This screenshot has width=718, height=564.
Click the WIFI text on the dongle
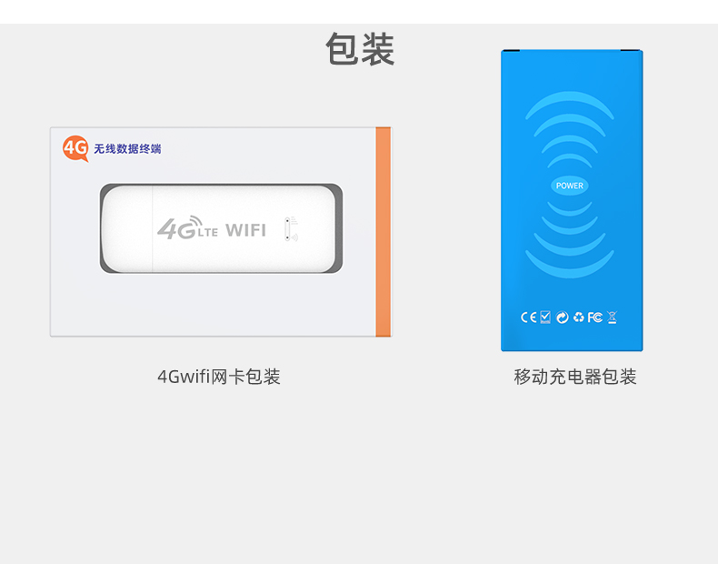(246, 230)
